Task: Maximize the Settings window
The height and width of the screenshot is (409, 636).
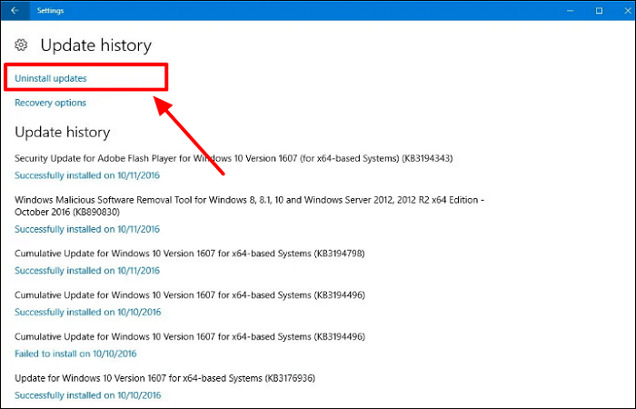Action: [599, 11]
